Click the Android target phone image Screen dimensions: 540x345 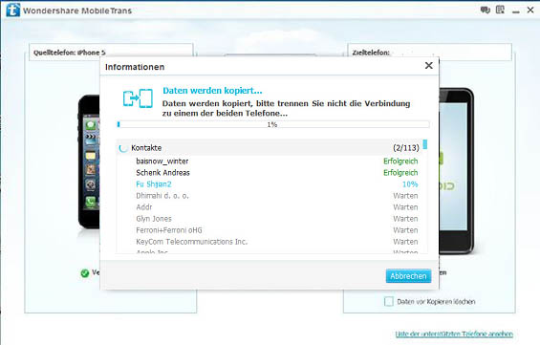(456, 170)
